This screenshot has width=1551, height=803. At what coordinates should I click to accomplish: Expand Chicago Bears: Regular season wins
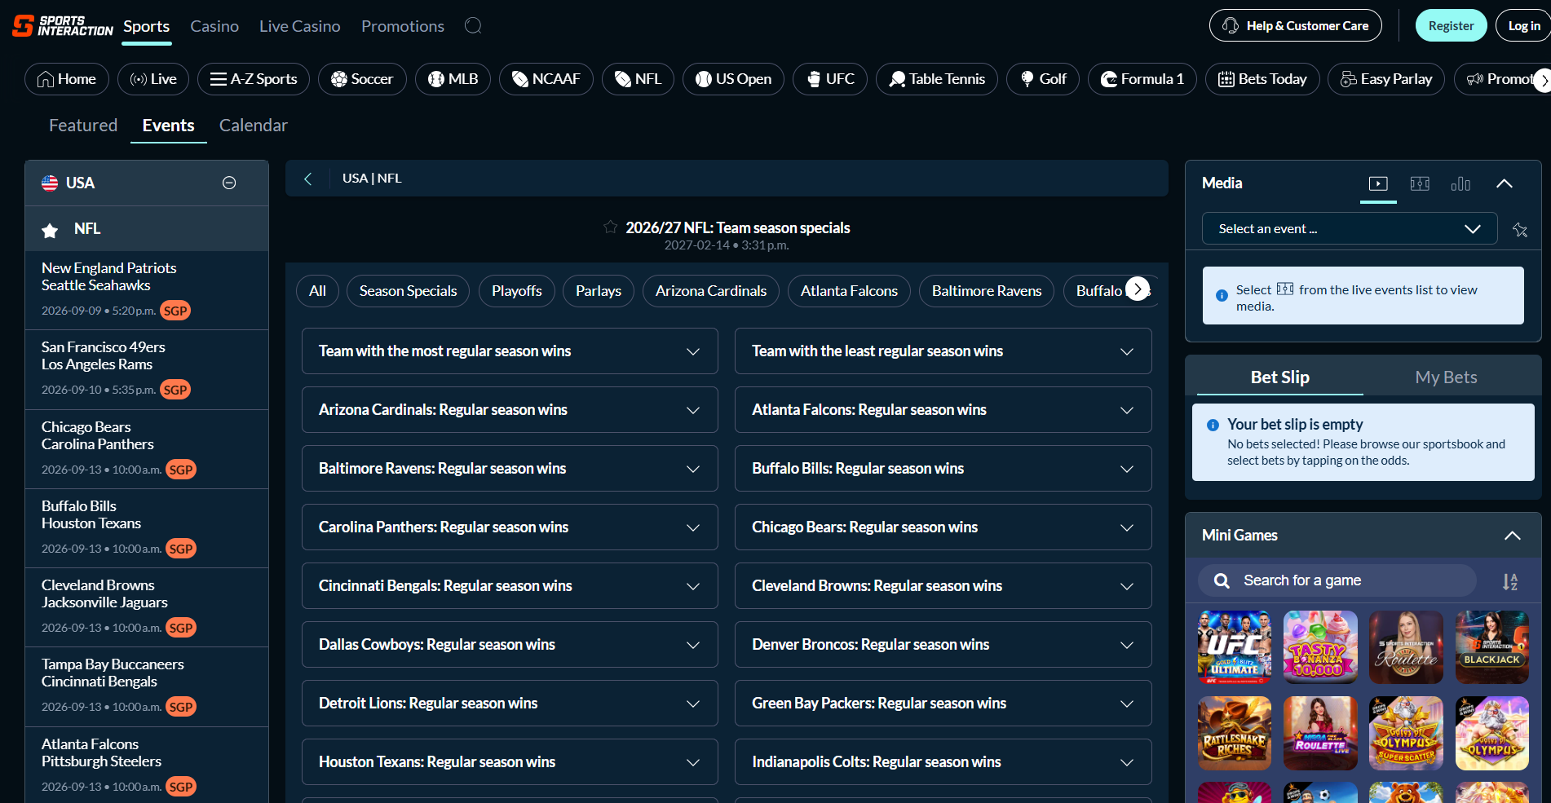(x=943, y=527)
